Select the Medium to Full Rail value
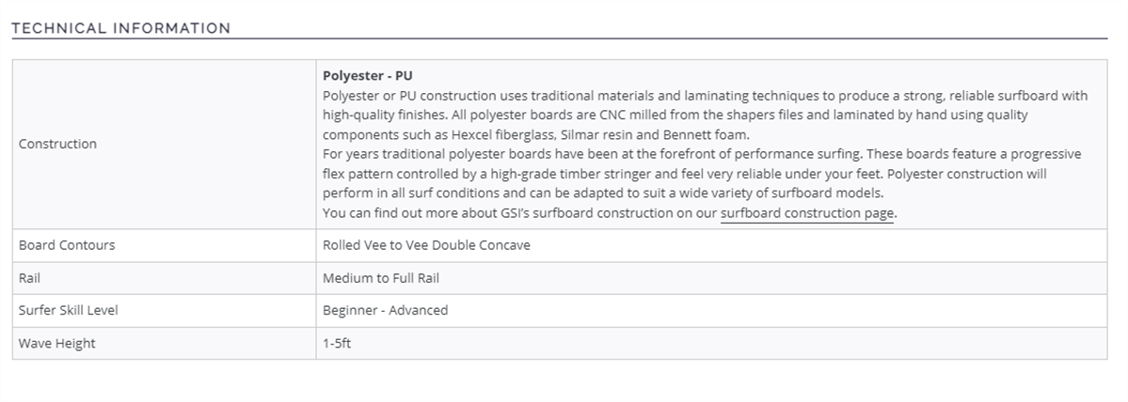The width and height of the screenshot is (1128, 402). click(x=381, y=278)
